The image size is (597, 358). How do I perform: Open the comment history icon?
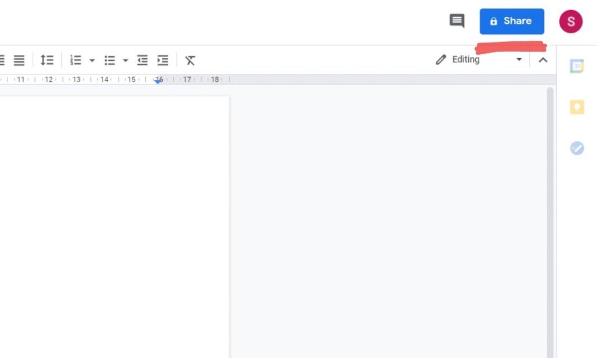[x=457, y=22]
